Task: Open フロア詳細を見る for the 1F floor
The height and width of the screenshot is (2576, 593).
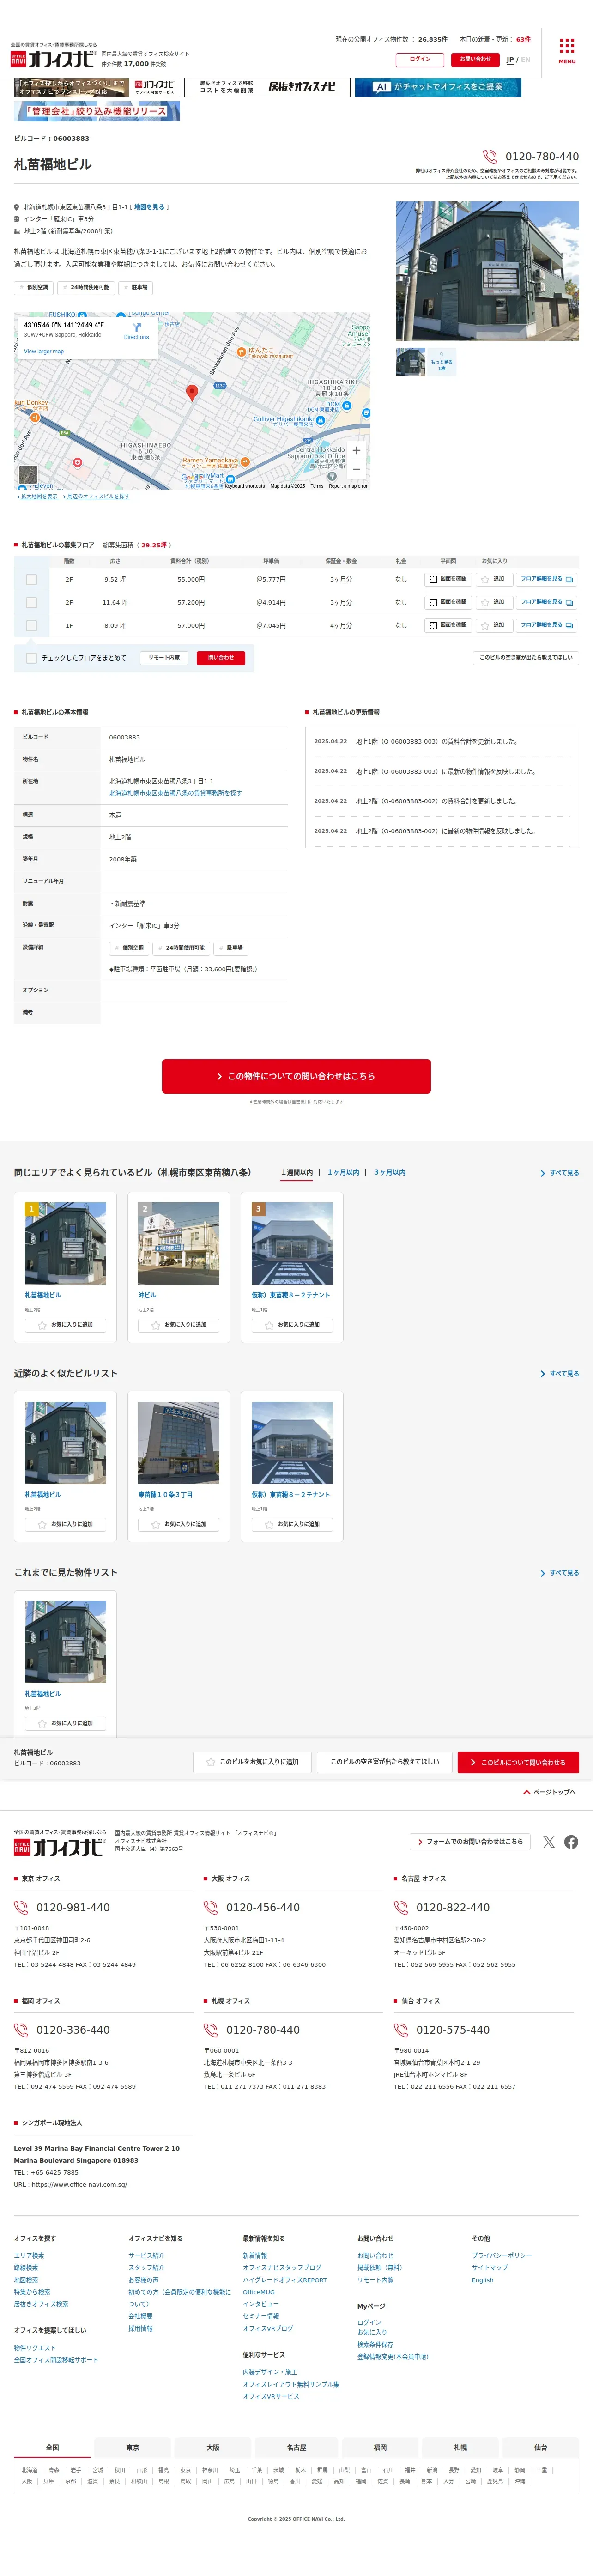Action: pyautogui.click(x=547, y=625)
